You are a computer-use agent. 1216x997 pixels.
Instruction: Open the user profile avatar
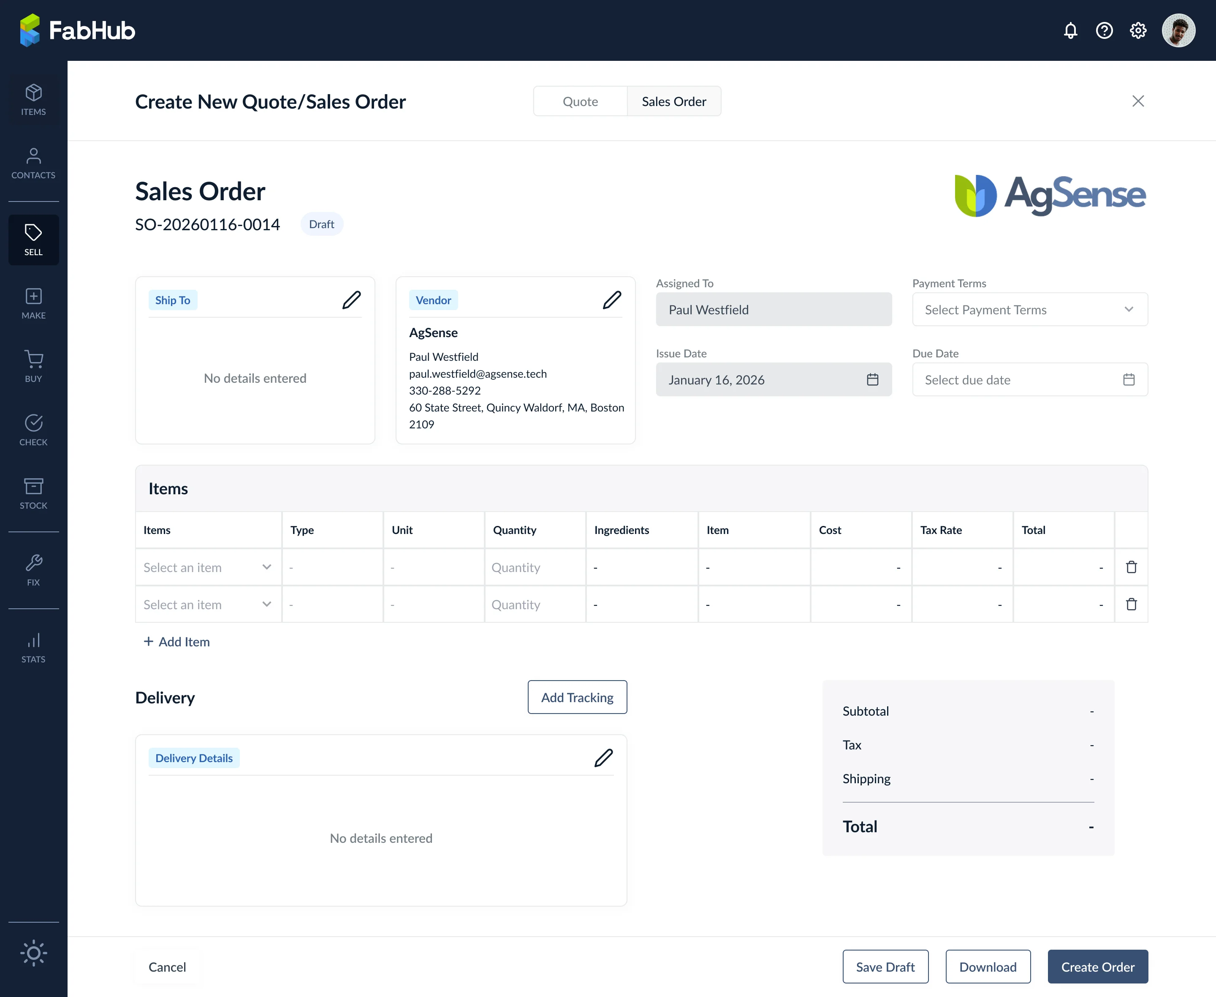1178,30
